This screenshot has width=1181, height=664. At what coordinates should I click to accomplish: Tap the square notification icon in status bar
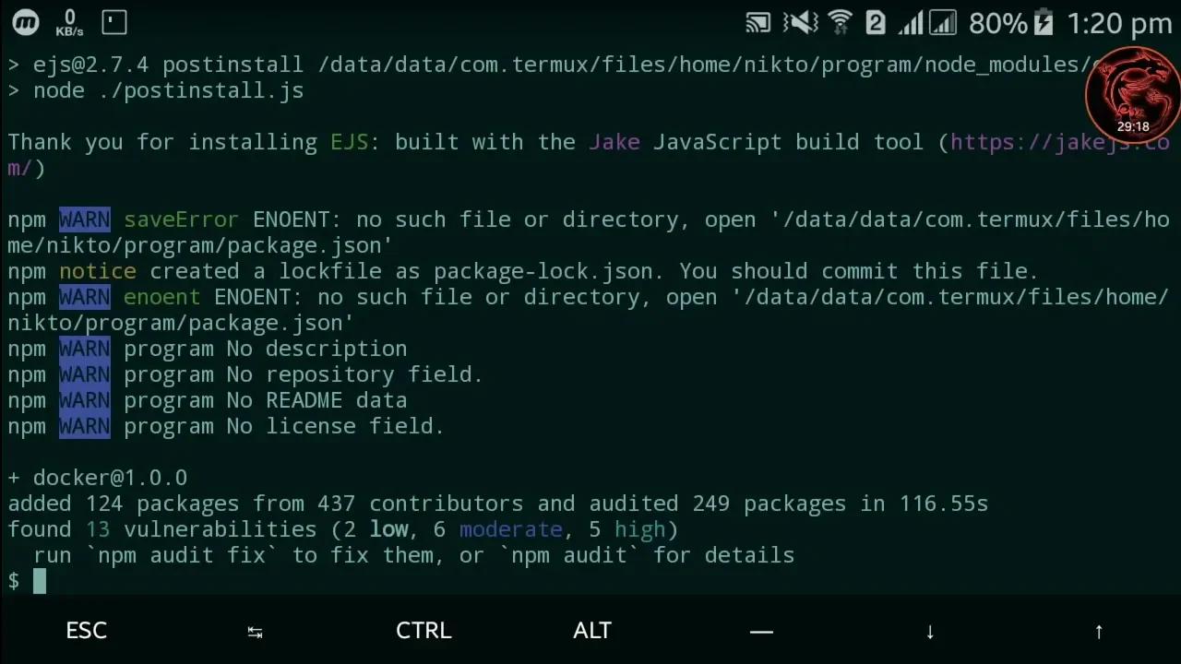click(x=113, y=22)
